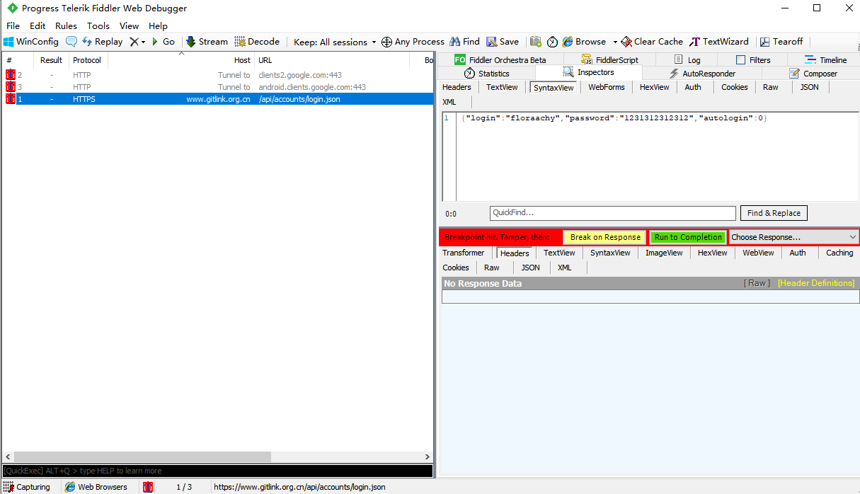
Task: Select the clients2.google.com:443 tunnel session
Action: [x=218, y=75]
